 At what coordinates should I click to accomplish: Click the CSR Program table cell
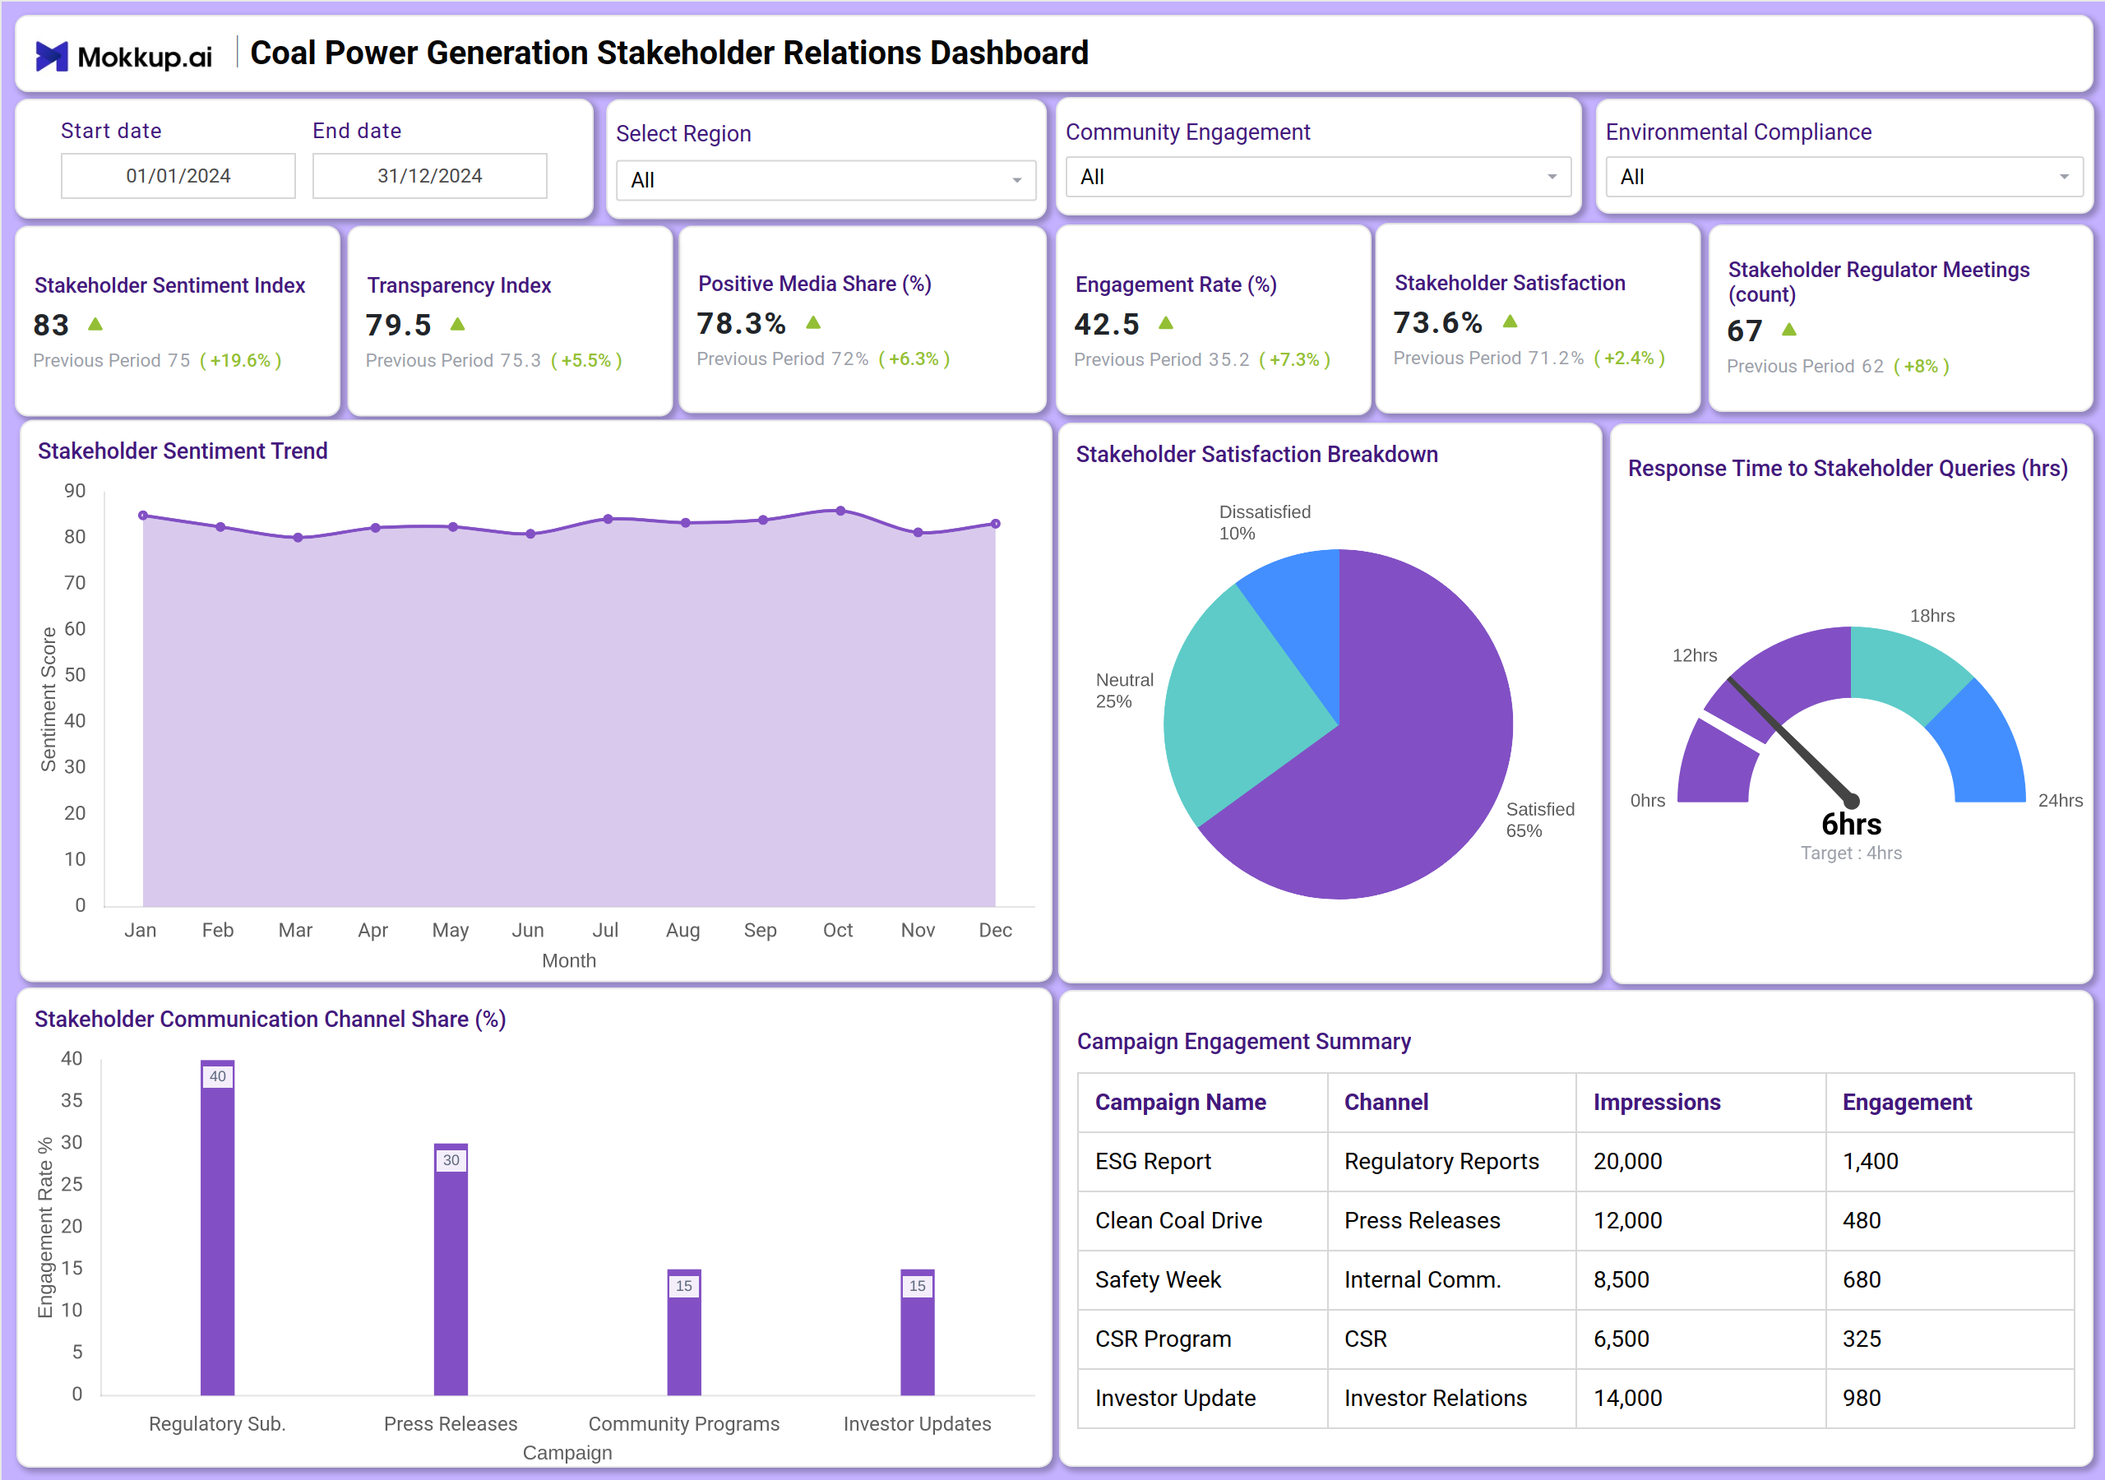click(1203, 1339)
